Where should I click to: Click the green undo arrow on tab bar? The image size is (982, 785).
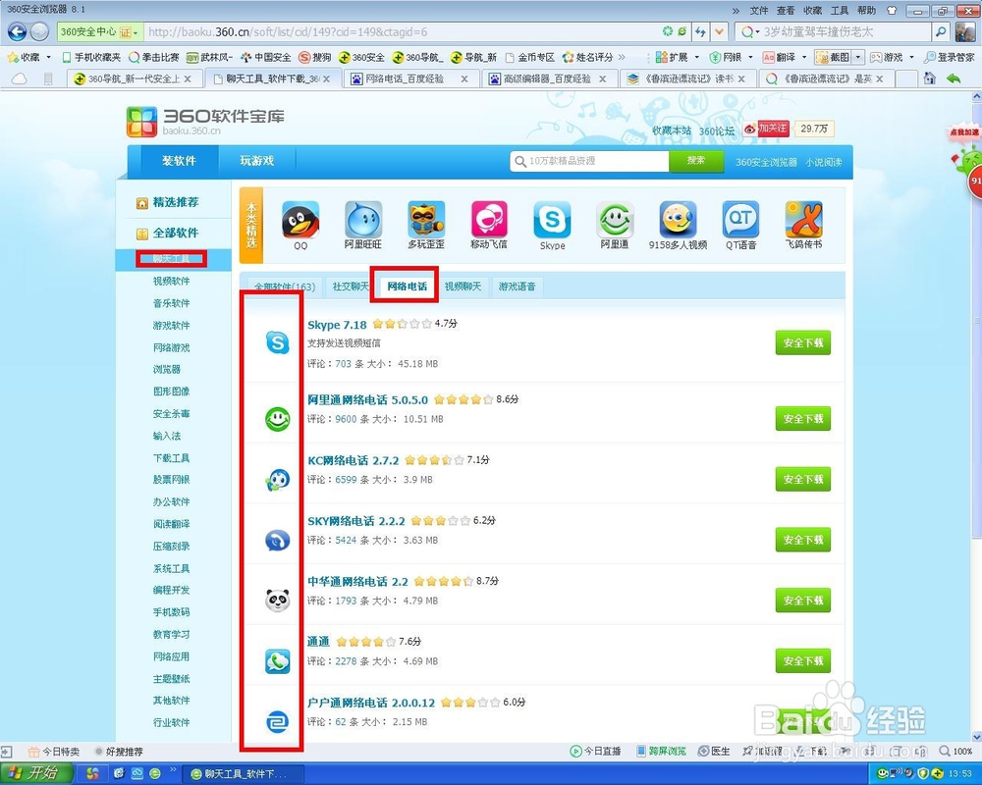tap(954, 78)
